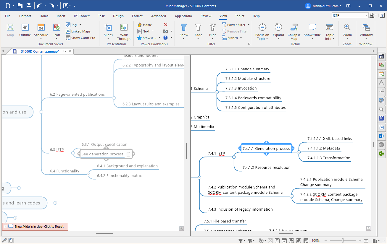Click Fit Map icon in status bar
387x244 pixels.
[x=366, y=241]
